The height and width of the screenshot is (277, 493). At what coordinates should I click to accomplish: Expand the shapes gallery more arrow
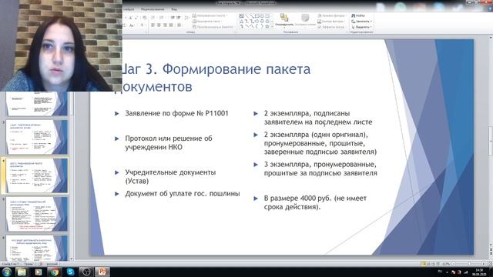point(272,27)
